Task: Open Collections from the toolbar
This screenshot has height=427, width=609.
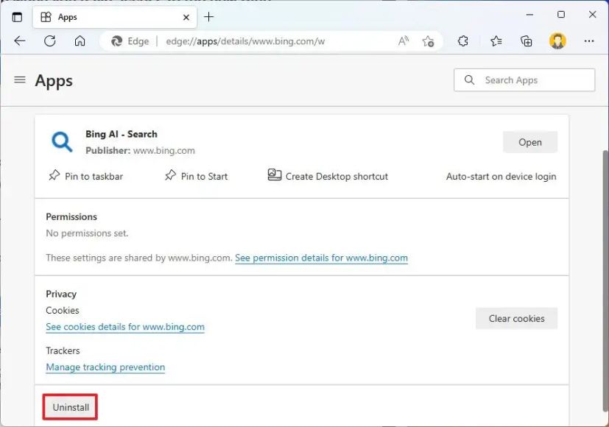Action: (526, 41)
